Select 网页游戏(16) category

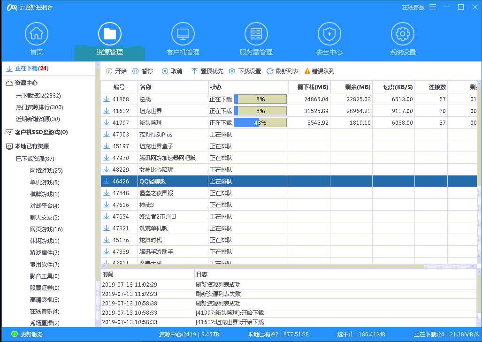(46, 229)
